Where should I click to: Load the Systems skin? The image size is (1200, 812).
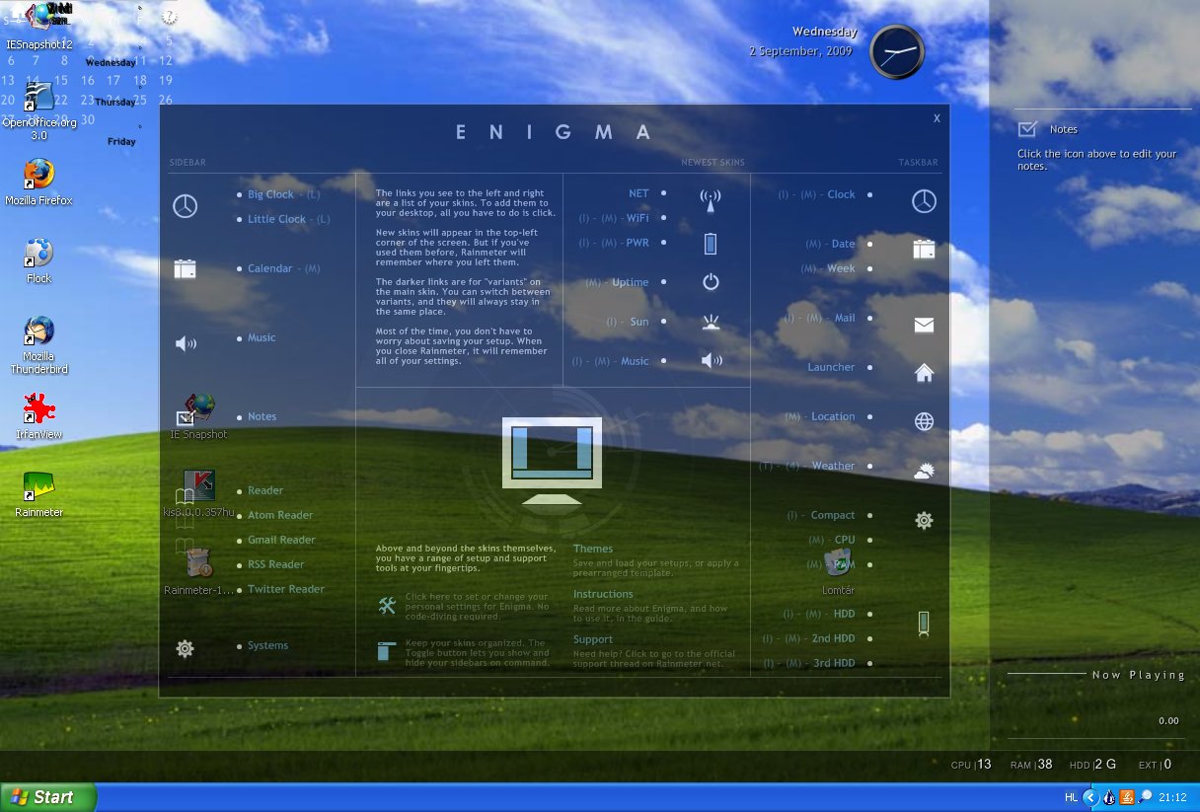coord(267,645)
